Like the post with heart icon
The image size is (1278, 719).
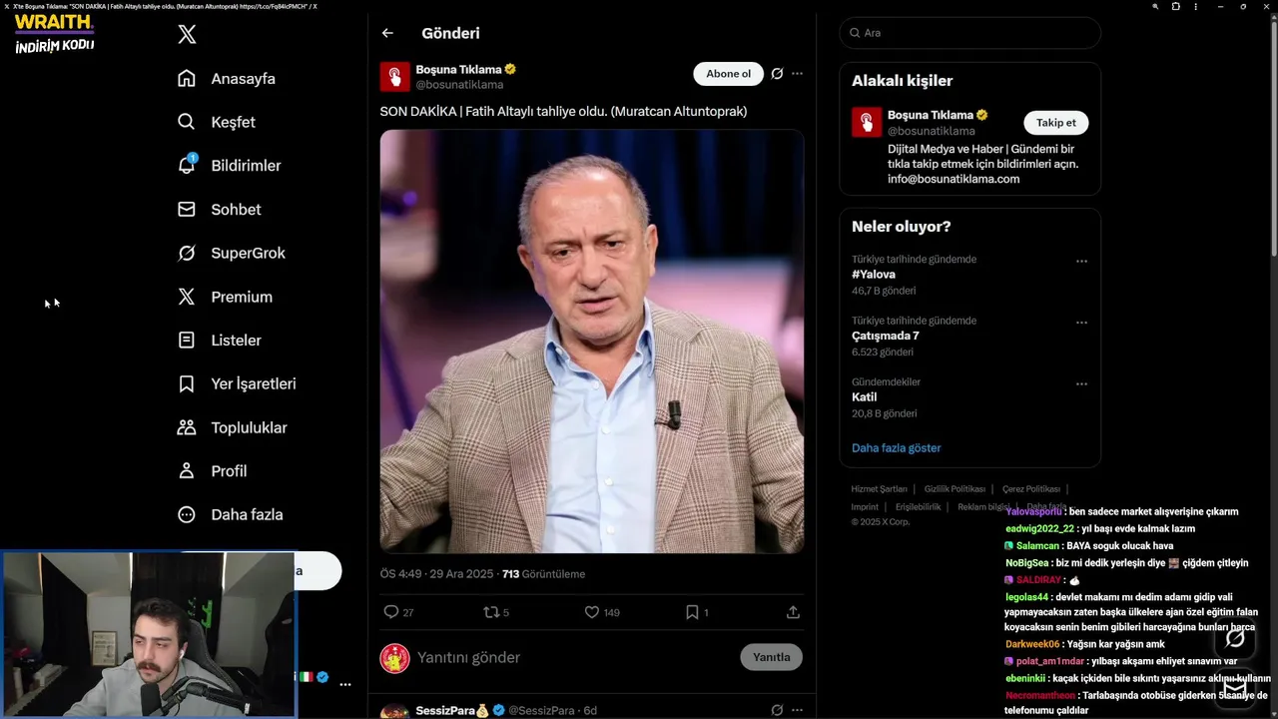[591, 612]
